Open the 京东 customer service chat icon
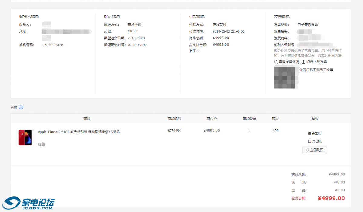 [21, 107]
